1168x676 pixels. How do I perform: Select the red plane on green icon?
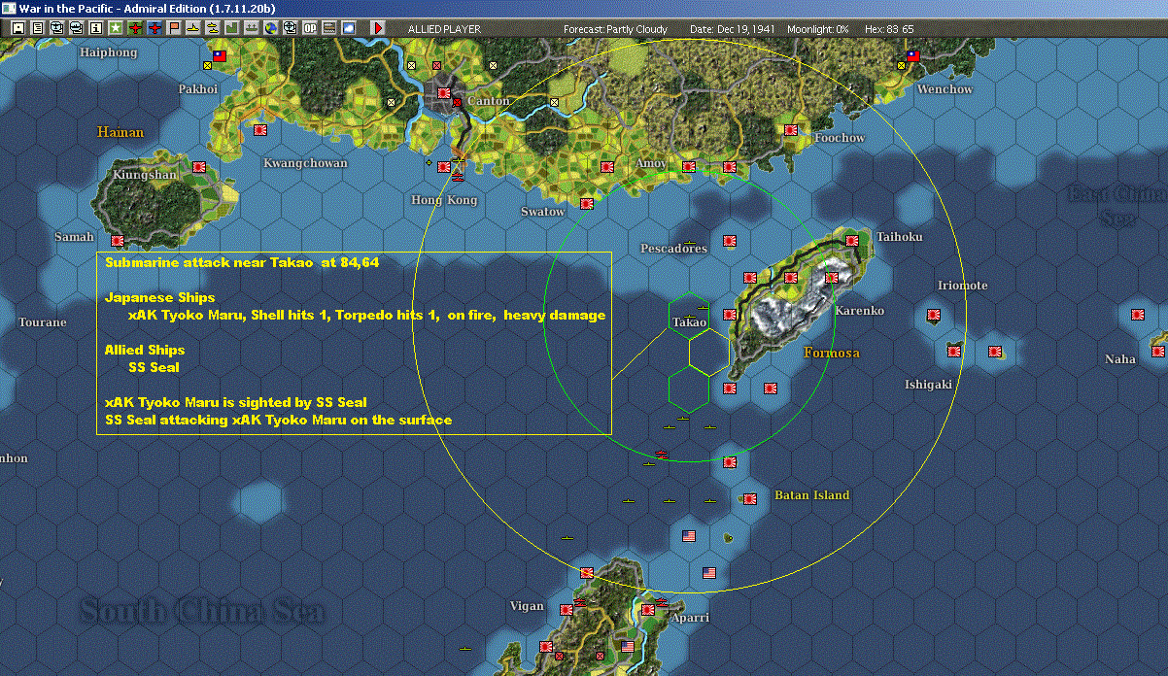(x=134, y=29)
